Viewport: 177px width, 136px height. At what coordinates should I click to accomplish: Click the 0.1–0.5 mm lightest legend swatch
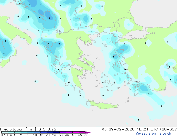click(5, 132)
